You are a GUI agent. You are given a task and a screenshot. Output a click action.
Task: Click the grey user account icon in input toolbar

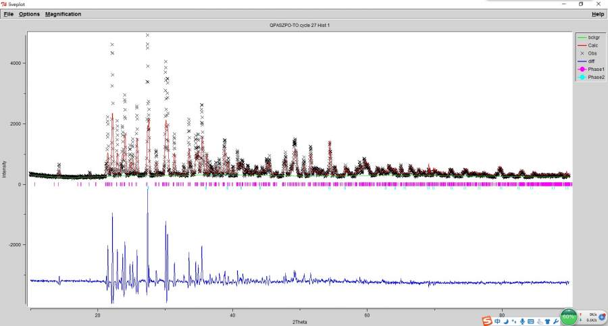click(539, 321)
